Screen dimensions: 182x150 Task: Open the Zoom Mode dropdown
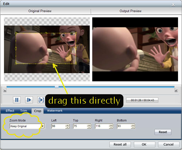coord(43,126)
